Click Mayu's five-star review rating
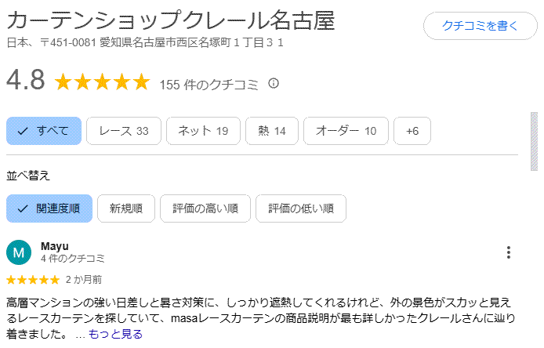The height and width of the screenshot is (348, 544). coord(33,280)
